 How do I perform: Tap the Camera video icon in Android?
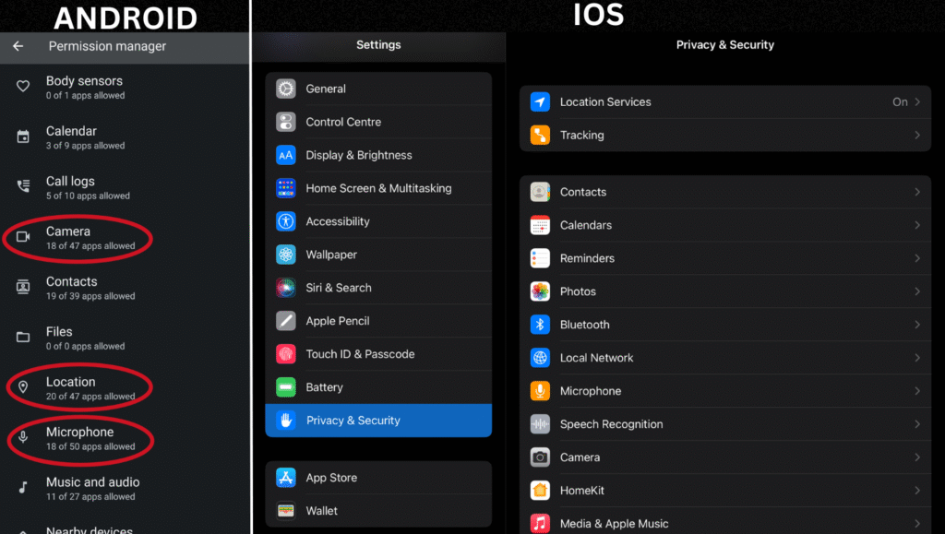click(x=23, y=237)
